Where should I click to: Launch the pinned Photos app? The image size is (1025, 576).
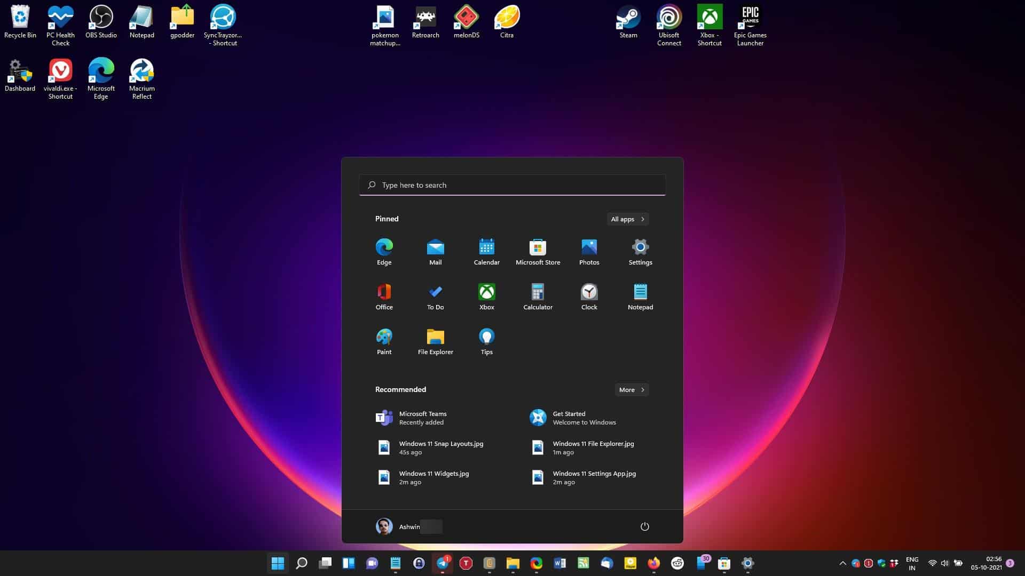(589, 252)
